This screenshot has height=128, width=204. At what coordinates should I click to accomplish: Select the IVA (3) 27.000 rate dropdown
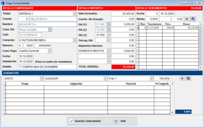[108, 35]
